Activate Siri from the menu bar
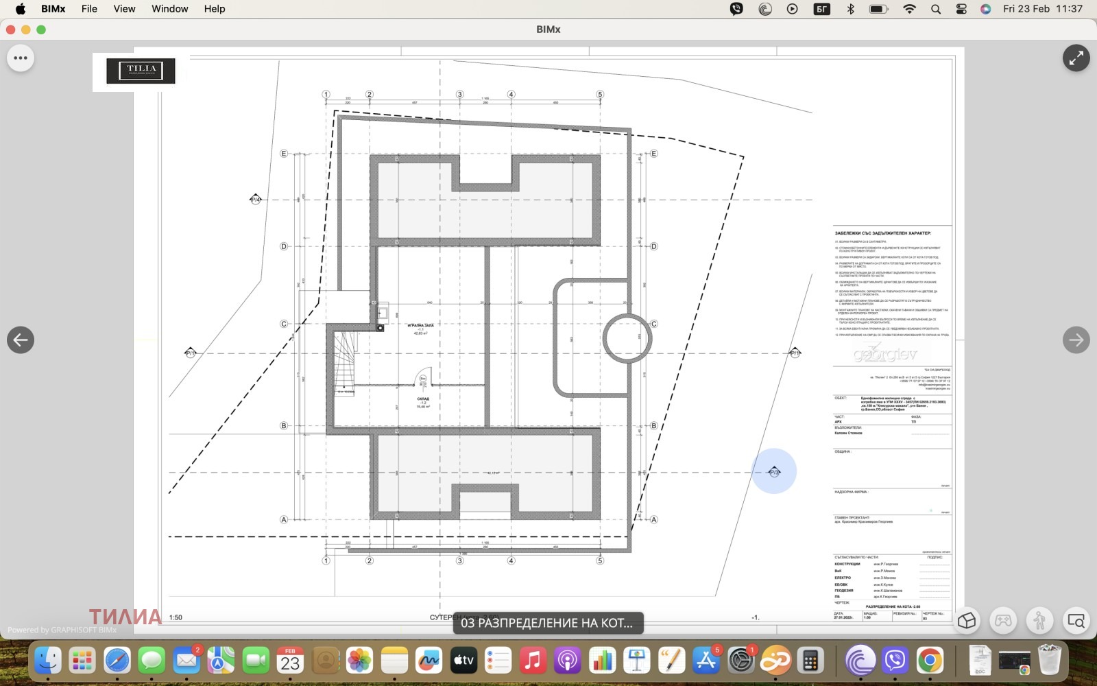Image resolution: width=1097 pixels, height=686 pixels. pyautogui.click(x=986, y=9)
